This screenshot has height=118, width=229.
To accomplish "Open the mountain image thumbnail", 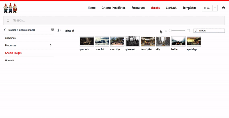I will (x=102, y=41).
